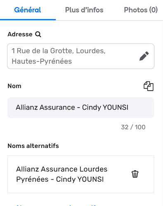The image size is (163, 206).
Task: Edit the address with the pencil icon
Action: pyautogui.click(x=144, y=56)
